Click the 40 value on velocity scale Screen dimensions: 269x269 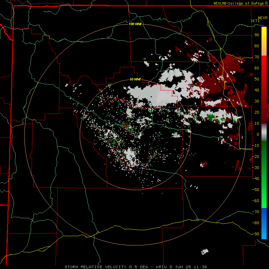pos(257,90)
